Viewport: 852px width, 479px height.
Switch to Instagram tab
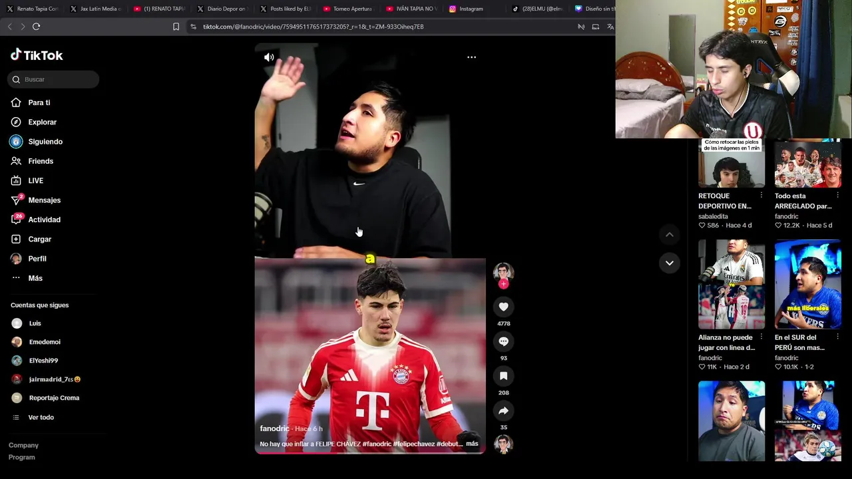click(474, 9)
